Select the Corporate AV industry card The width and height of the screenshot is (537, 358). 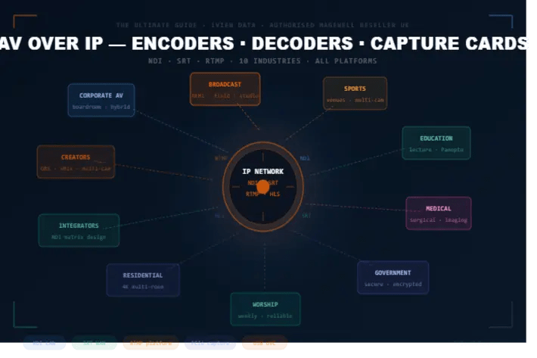(x=101, y=100)
